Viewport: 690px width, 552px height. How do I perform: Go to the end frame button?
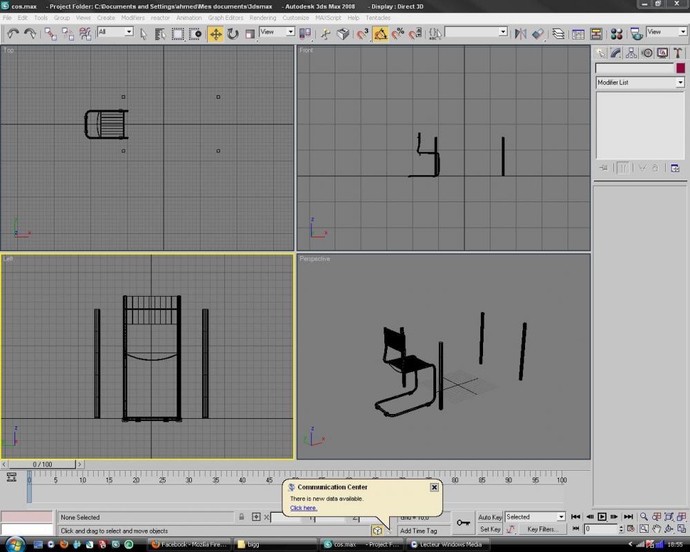click(x=628, y=517)
